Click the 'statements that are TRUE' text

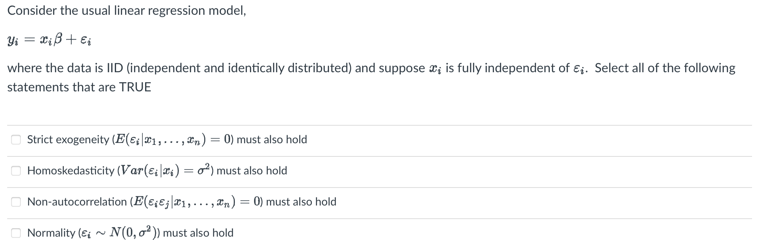[x=79, y=87]
